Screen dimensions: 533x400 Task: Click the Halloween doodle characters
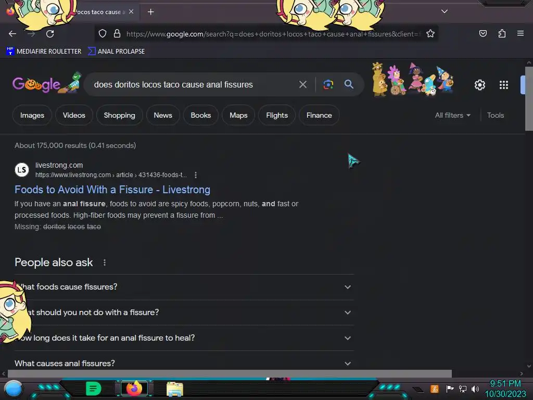(413, 80)
